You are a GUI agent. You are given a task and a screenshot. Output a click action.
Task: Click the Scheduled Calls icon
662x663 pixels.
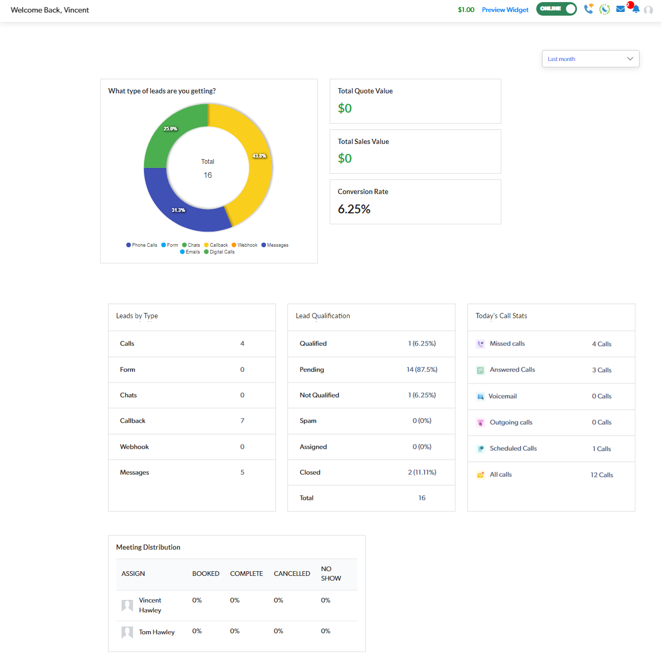(480, 449)
